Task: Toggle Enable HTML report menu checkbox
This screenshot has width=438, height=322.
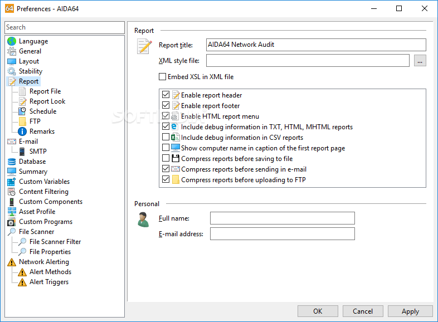Action: coord(166,116)
